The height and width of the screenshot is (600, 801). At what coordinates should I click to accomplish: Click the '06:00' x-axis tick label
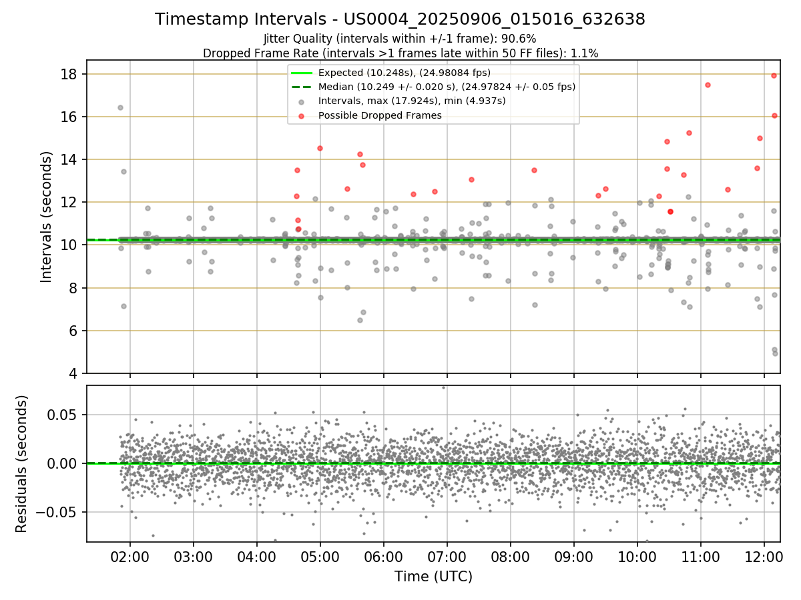point(384,557)
